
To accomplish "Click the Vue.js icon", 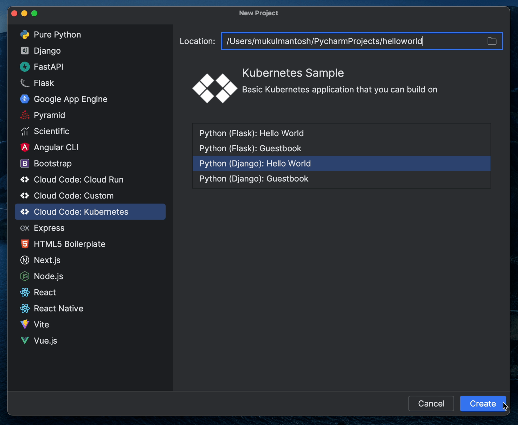I will [25, 340].
